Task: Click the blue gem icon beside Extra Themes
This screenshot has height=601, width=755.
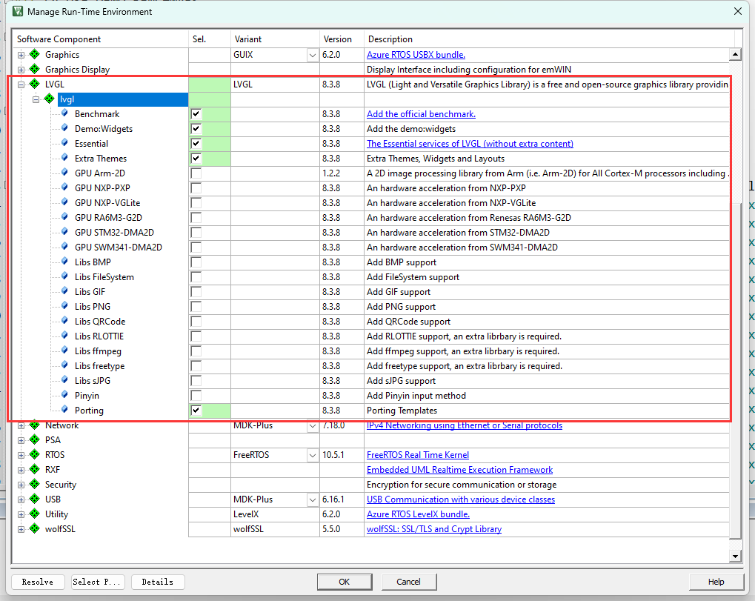Action: [x=64, y=158]
